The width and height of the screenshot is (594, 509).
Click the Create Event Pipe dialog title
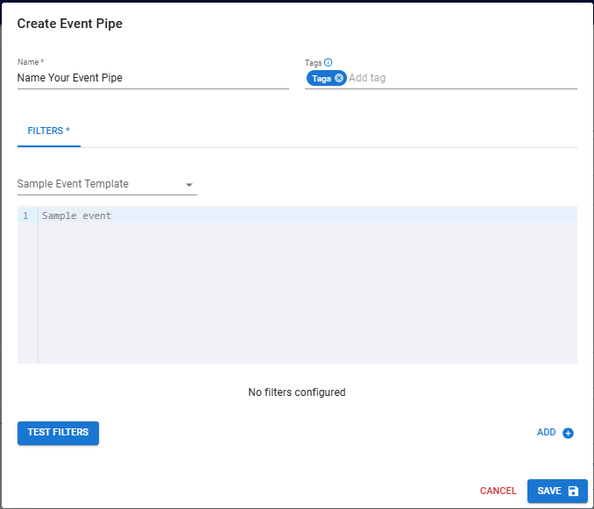pyautogui.click(x=70, y=24)
